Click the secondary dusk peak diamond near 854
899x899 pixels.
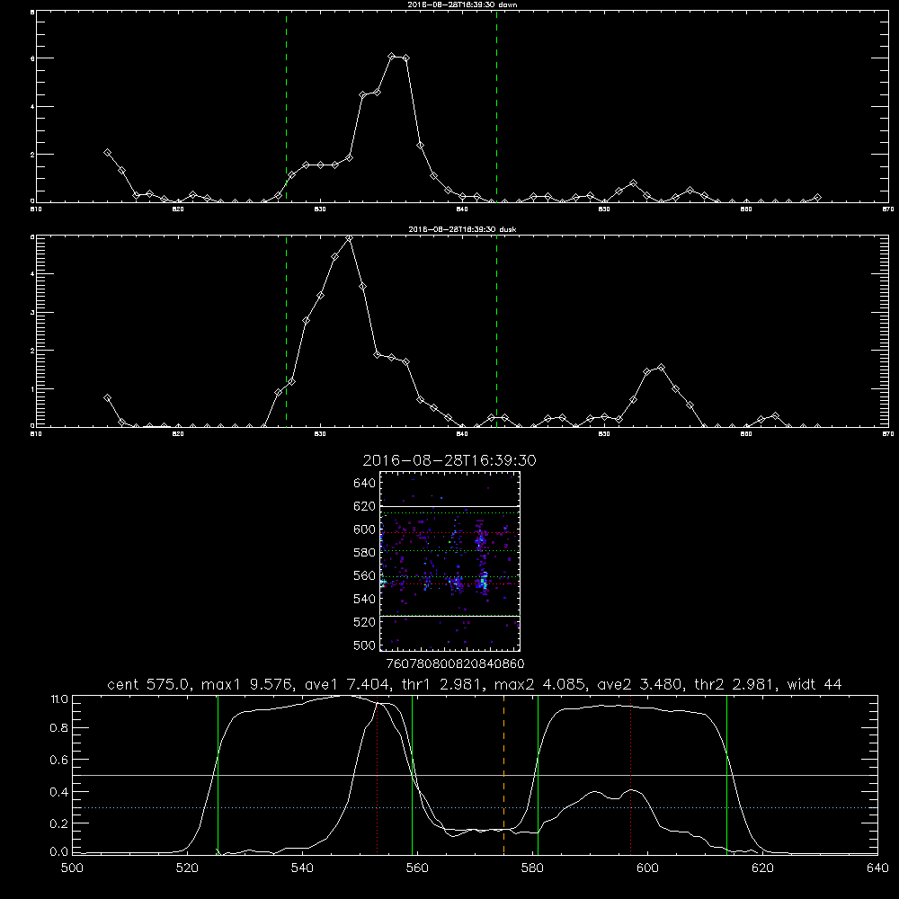click(661, 368)
